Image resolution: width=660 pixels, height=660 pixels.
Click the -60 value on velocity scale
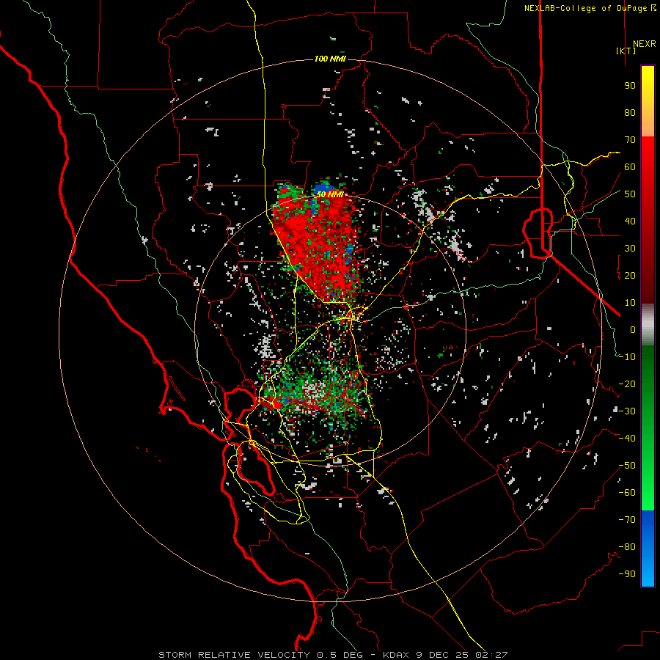coord(627,493)
